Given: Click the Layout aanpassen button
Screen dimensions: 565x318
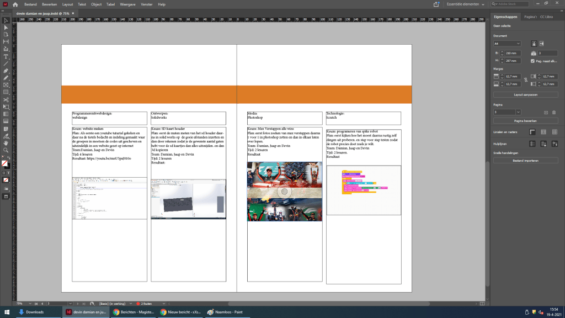Looking at the screenshot, I should 525,94.
